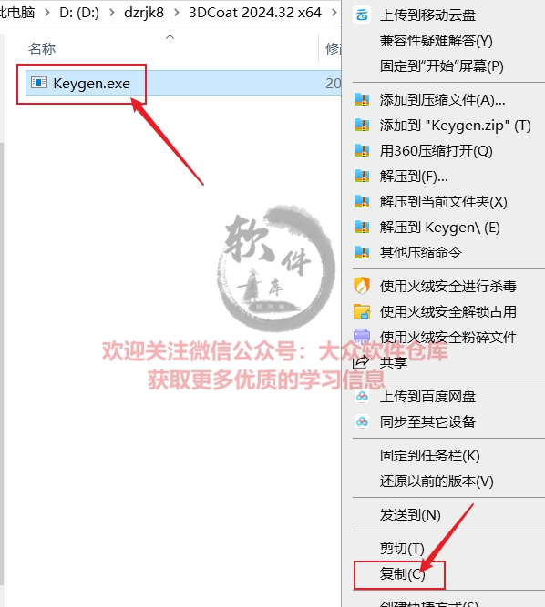Choose 固定到任务栏(K) option
This screenshot has width=545, height=607.
click(430, 456)
